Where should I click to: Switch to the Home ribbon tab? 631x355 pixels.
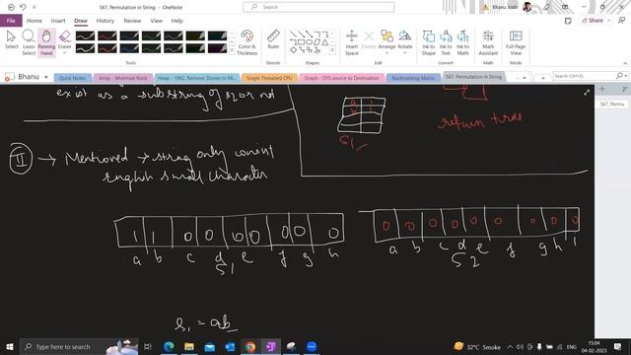pyautogui.click(x=35, y=21)
